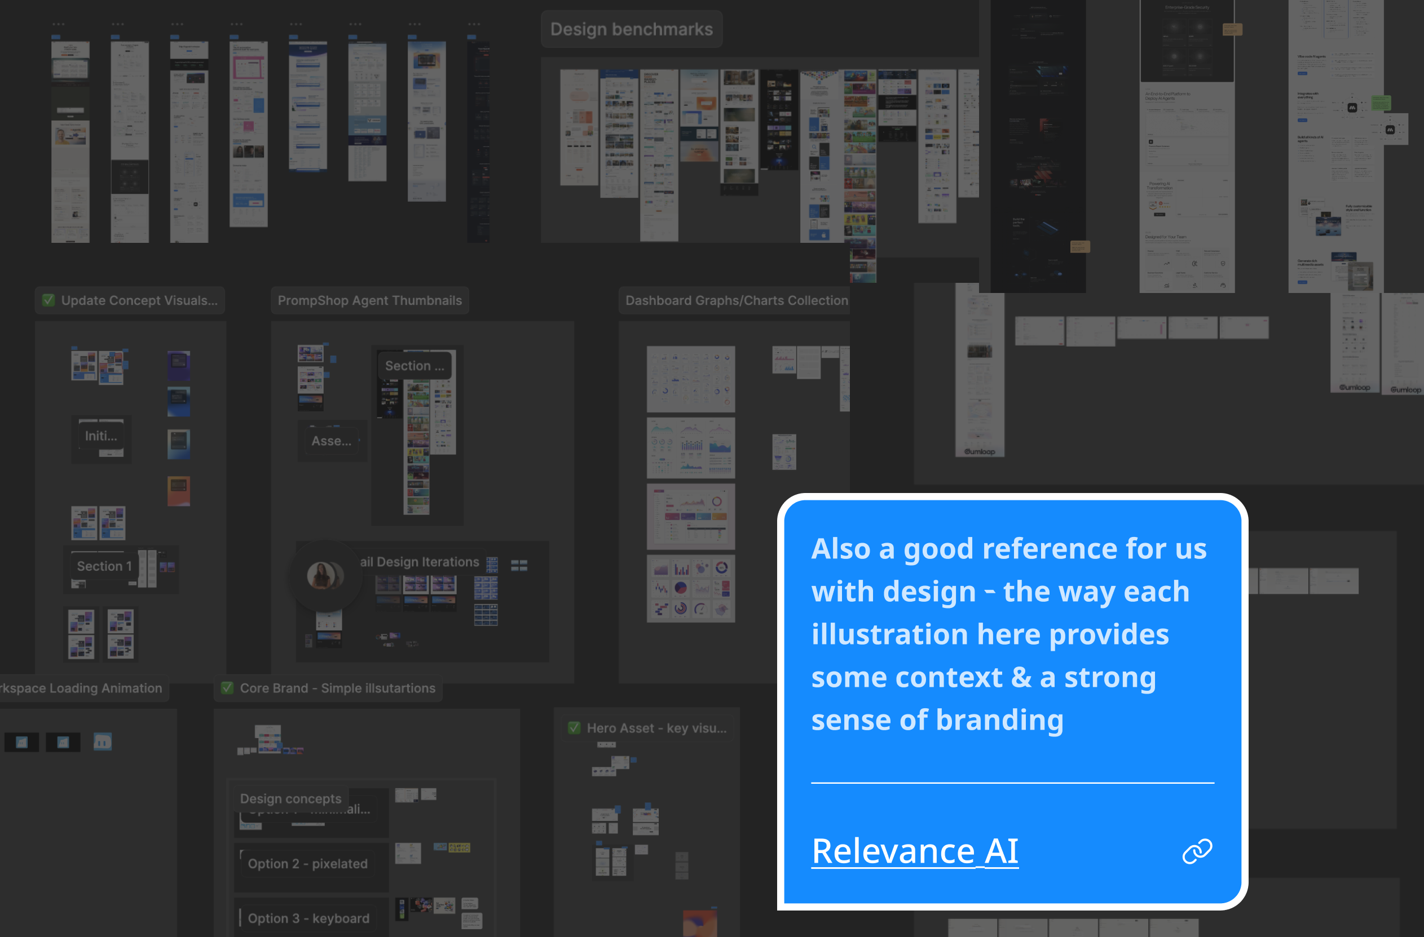Select the Design benchmarks section label
Viewport: 1424px width, 937px height.
632,29
